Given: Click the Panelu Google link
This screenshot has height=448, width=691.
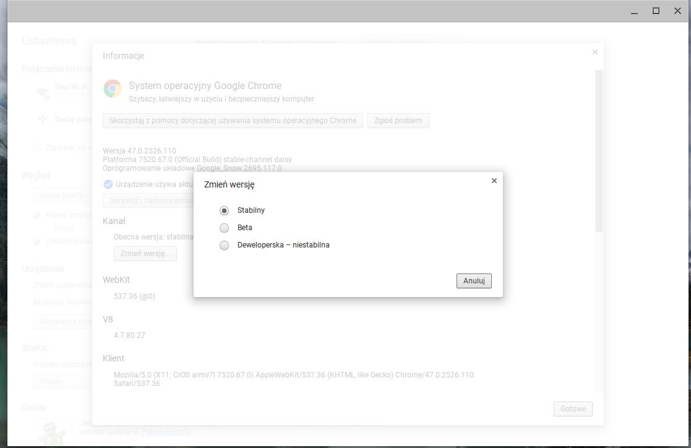Looking at the screenshot, I should pos(166,432).
